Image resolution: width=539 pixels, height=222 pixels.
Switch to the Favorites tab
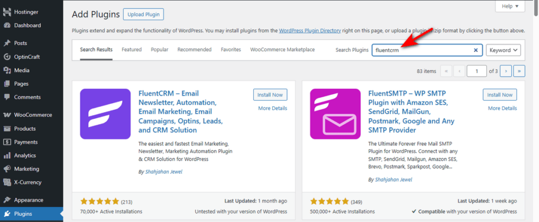(231, 49)
